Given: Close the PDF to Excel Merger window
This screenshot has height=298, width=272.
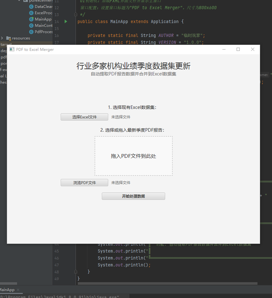Looking at the screenshot, I should 253,50.
